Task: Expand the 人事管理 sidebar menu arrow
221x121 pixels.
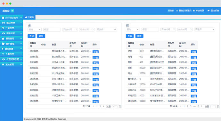Action: click(21, 54)
